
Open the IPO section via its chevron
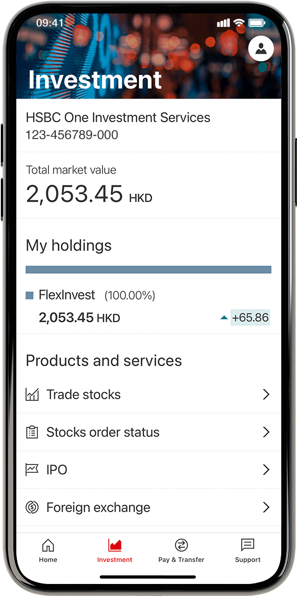click(266, 469)
